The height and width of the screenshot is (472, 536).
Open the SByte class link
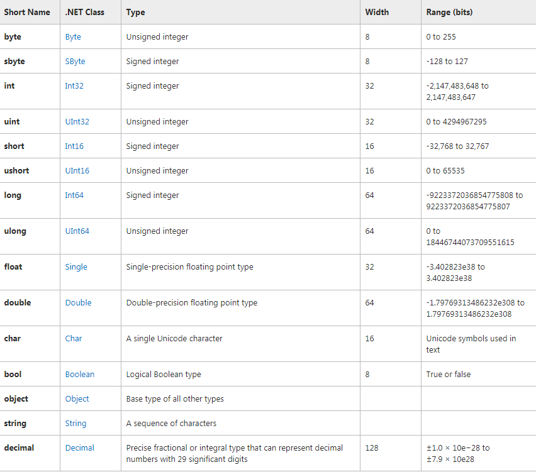click(x=75, y=62)
